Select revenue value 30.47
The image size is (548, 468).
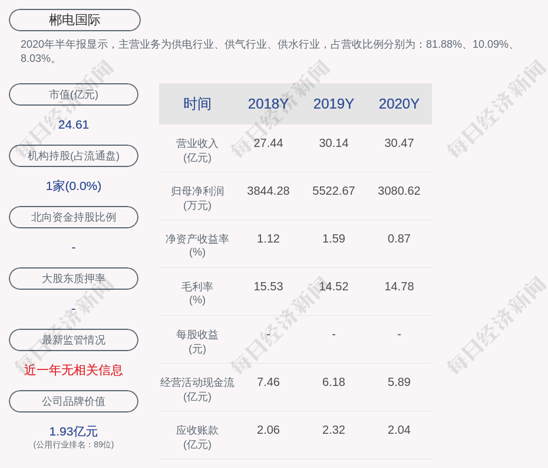pyautogui.click(x=399, y=143)
